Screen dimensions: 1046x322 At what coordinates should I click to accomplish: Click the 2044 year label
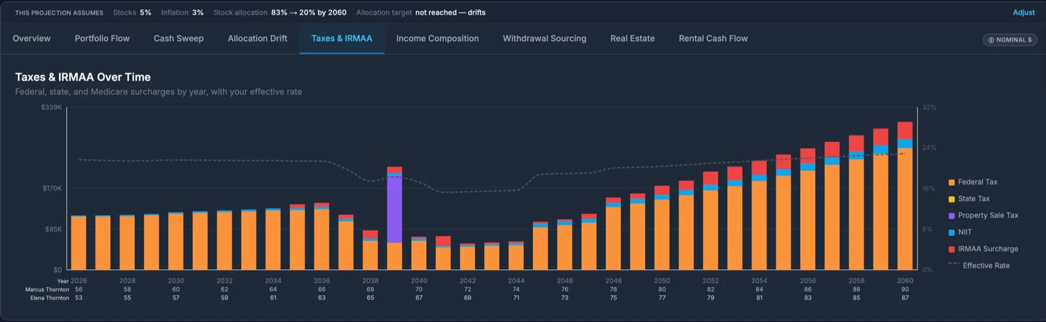(516, 281)
